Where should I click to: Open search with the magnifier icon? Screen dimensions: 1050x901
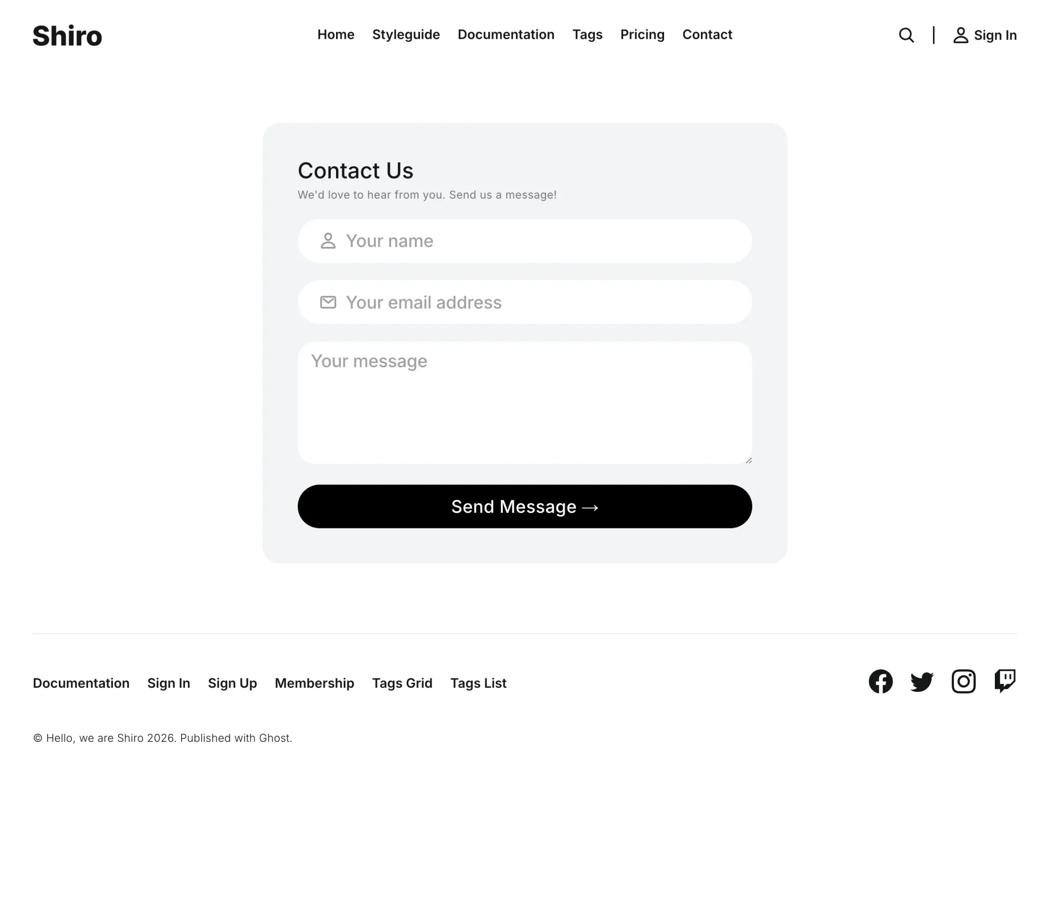coord(906,35)
